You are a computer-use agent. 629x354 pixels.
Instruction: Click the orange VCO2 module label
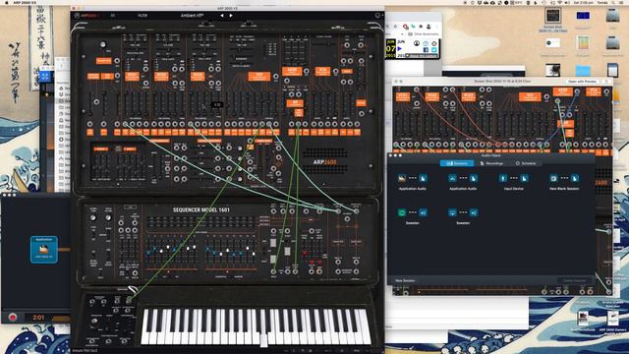point(161,77)
